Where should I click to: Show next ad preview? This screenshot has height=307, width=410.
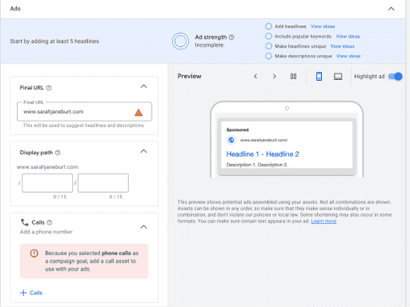tap(274, 77)
